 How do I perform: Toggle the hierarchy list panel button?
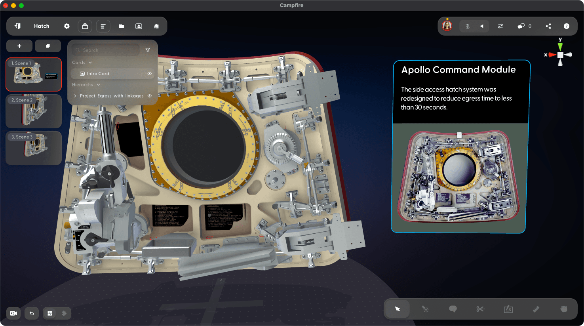pyautogui.click(x=103, y=26)
